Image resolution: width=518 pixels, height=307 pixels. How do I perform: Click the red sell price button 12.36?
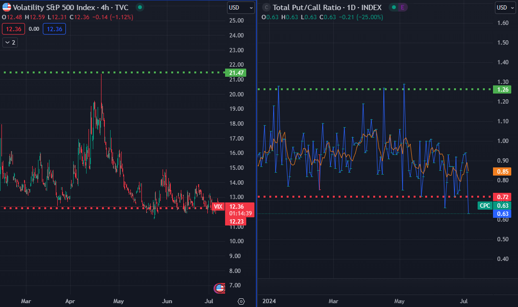click(13, 29)
